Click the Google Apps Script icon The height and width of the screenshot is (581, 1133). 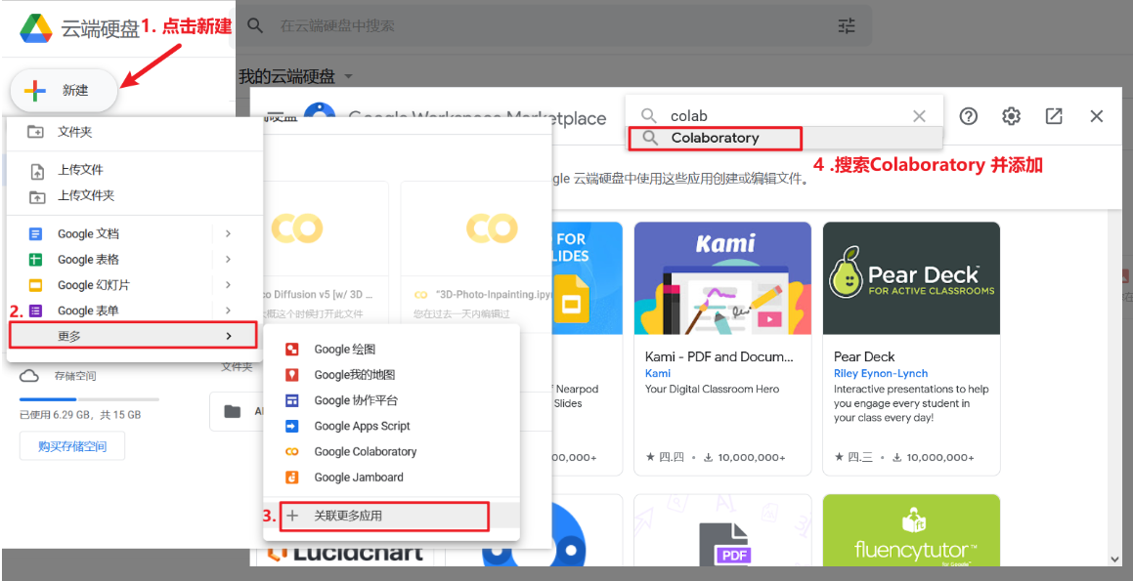point(292,426)
